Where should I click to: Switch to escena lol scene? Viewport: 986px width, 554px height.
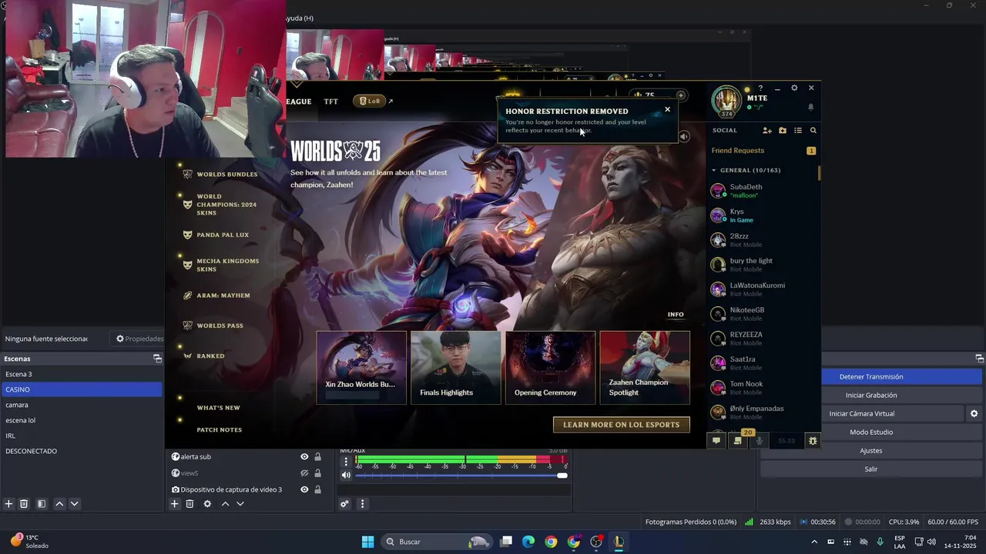82,420
